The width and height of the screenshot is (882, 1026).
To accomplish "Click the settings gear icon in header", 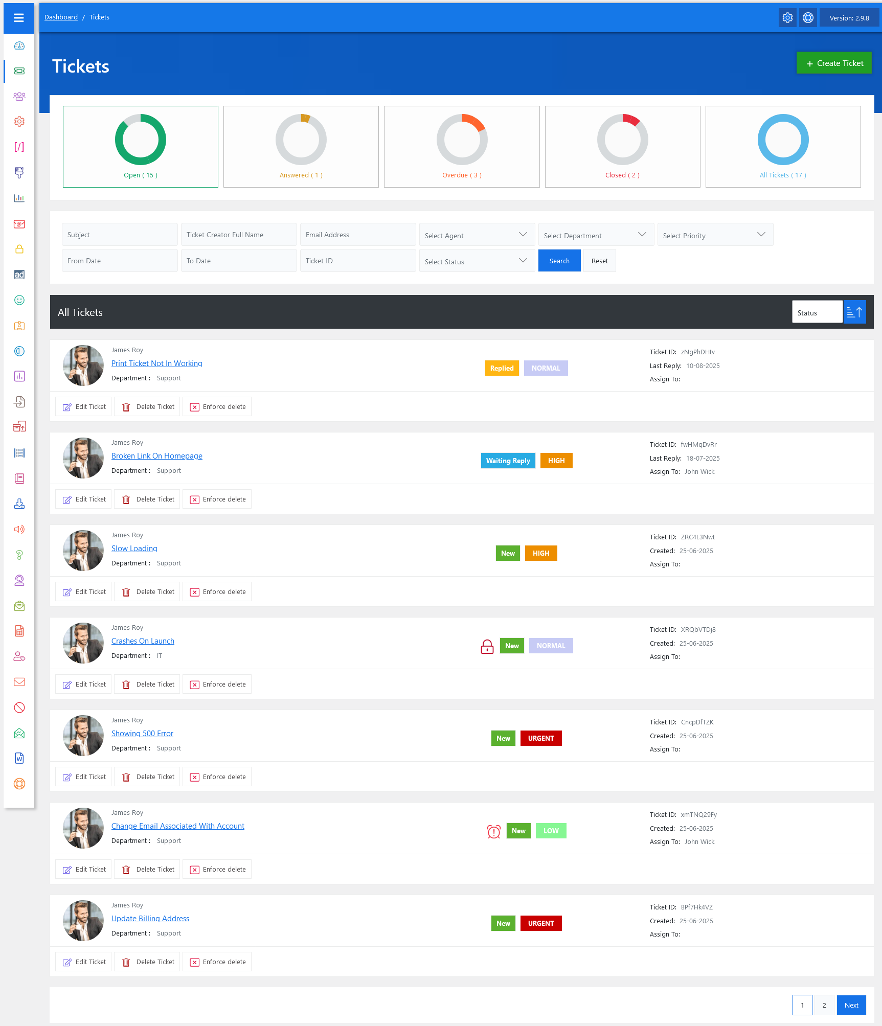I will 787,18.
